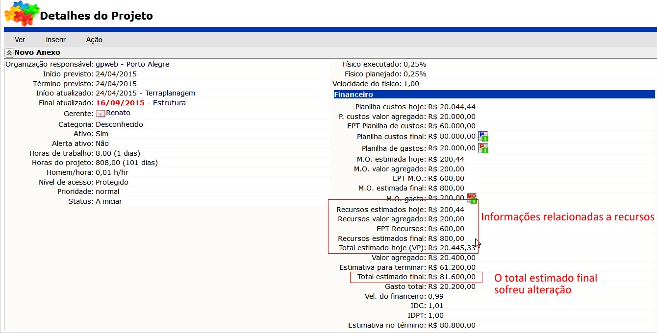Select the IDPT 1,00 value
Screen dimensions: 657x333
[x=436, y=315]
